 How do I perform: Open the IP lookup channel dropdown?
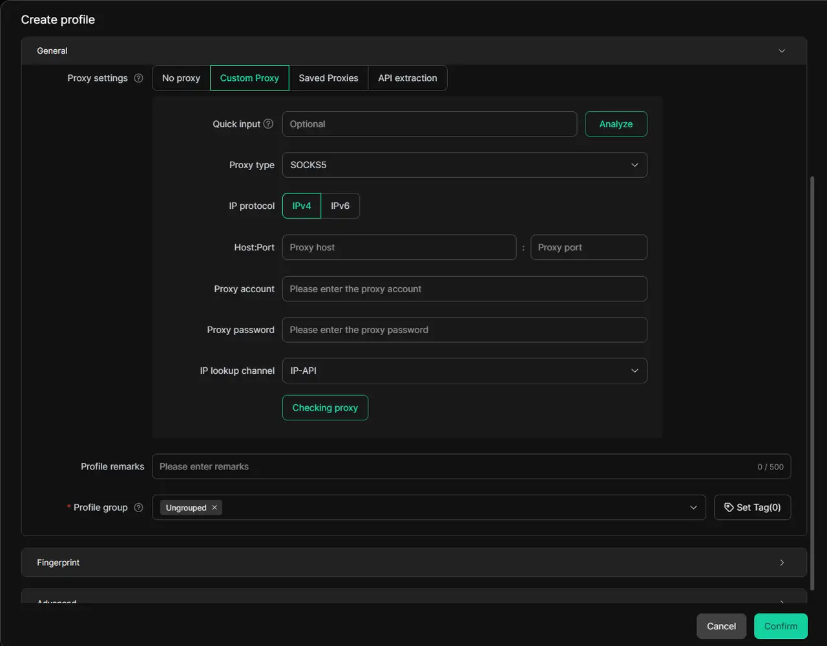pyautogui.click(x=464, y=371)
